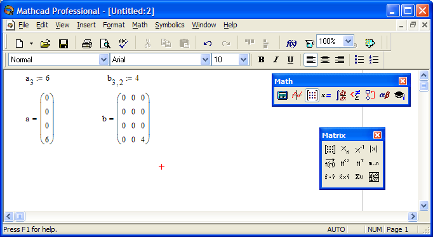Screen dimensions: 433x237
Task: Insert matrix or vector from Matrix palette
Action: click(330, 149)
